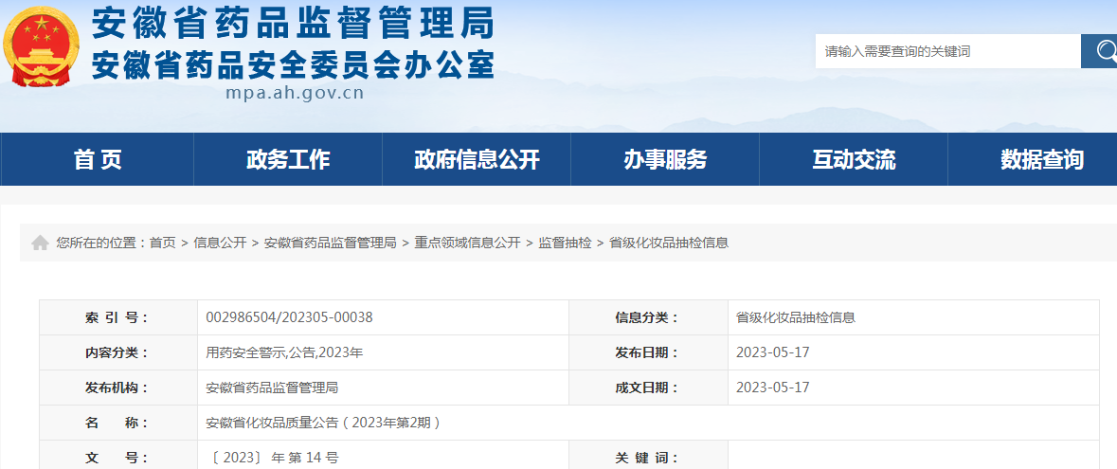The image size is (1117, 469).
Task: Select index number 002986504/202305-00038
Action: click(x=289, y=317)
